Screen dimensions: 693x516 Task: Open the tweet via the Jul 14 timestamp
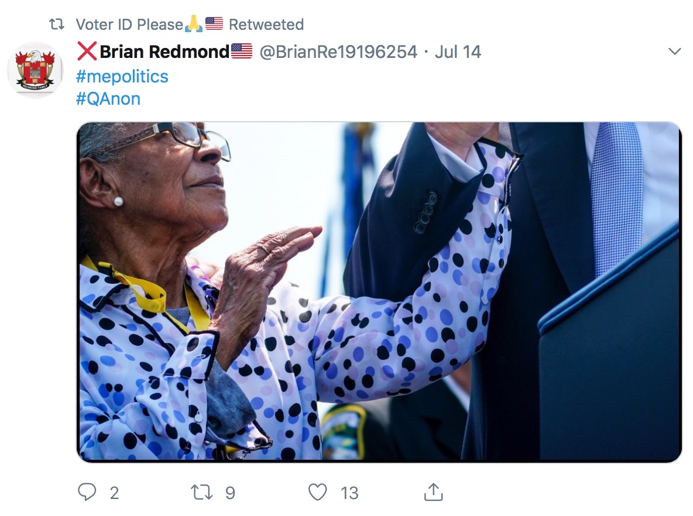458,52
